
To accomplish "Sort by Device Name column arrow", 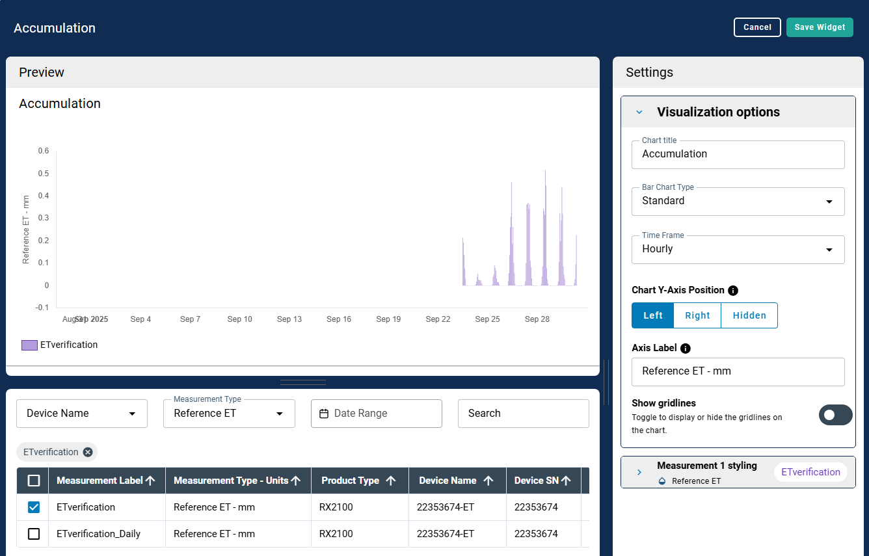I will pyautogui.click(x=488, y=481).
